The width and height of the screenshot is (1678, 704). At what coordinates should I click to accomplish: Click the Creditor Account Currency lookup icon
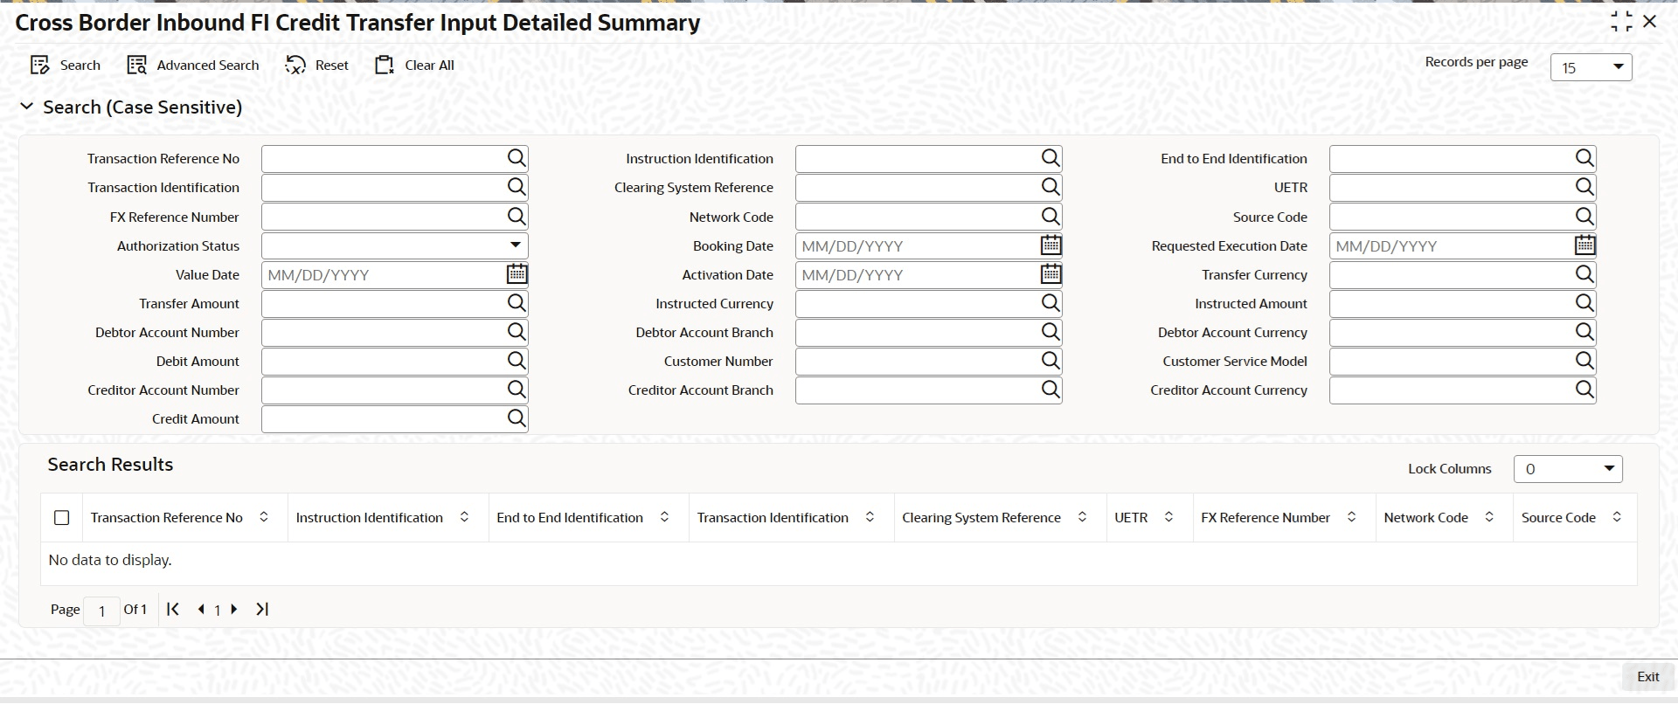(1584, 390)
